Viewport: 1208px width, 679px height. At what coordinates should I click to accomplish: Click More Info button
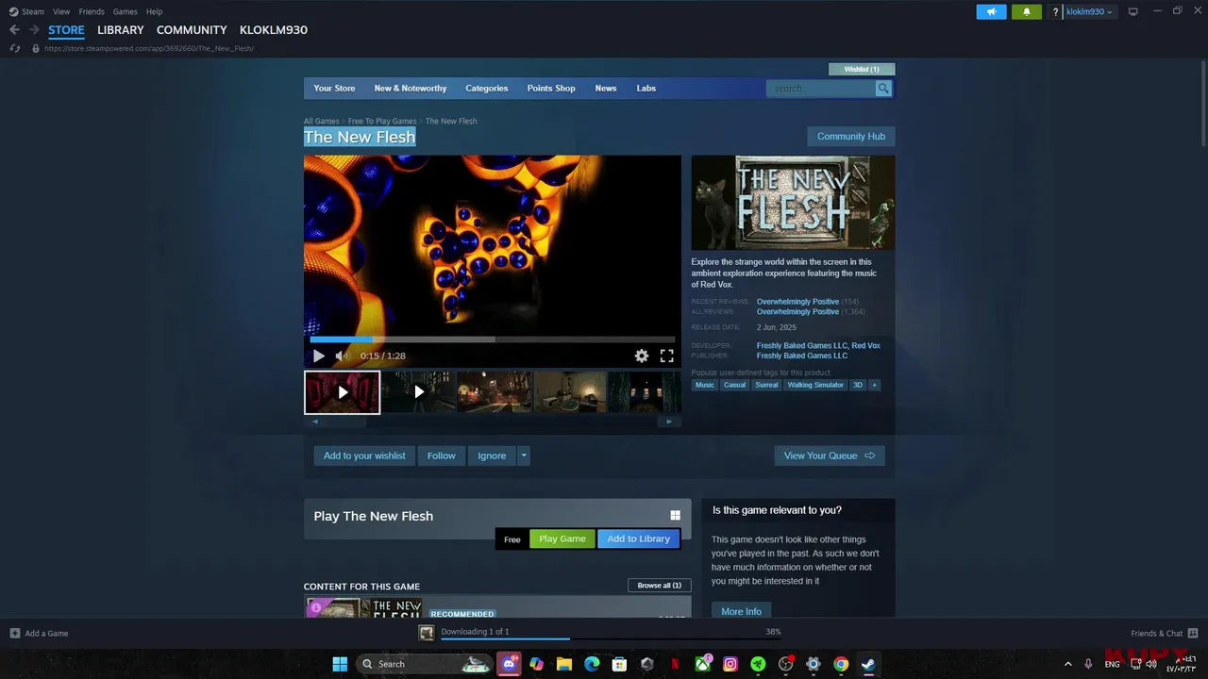pyautogui.click(x=741, y=611)
